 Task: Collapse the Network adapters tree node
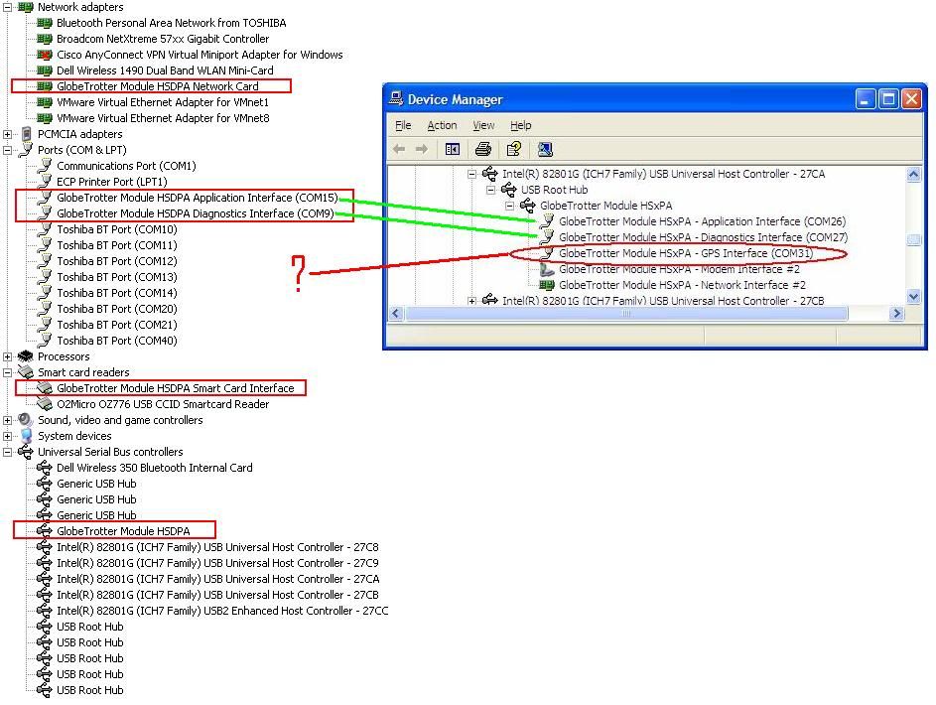point(7,7)
